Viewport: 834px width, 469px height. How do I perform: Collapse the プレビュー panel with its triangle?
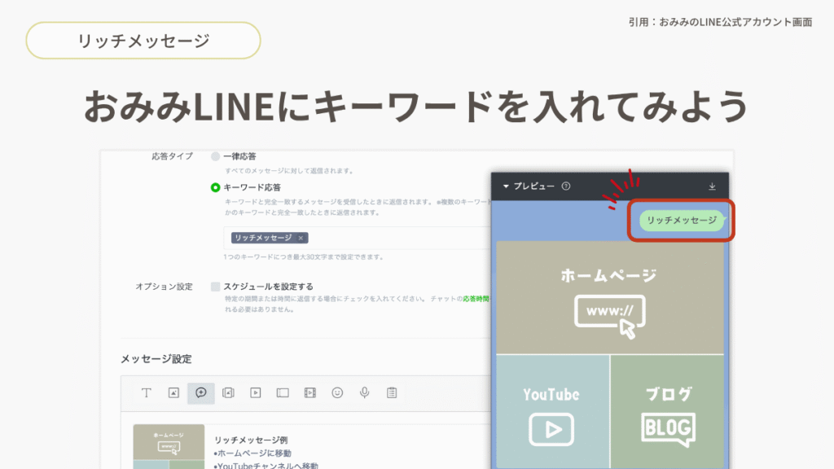click(505, 186)
